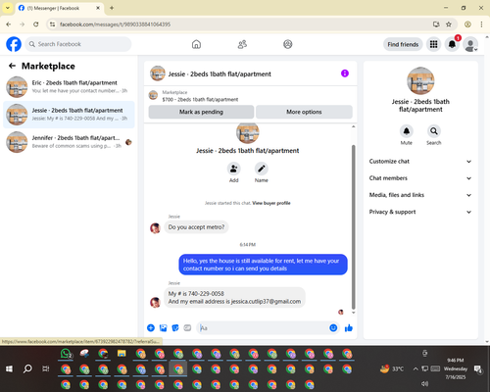Image resolution: width=490 pixels, height=392 pixels.
Task: Open the weather widget showing 33°C
Action: 392,368
